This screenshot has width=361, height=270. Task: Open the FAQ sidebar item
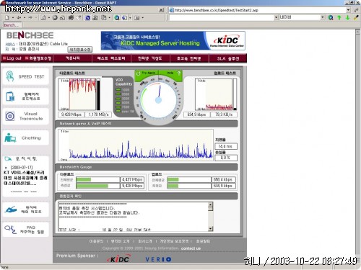(x=26, y=230)
